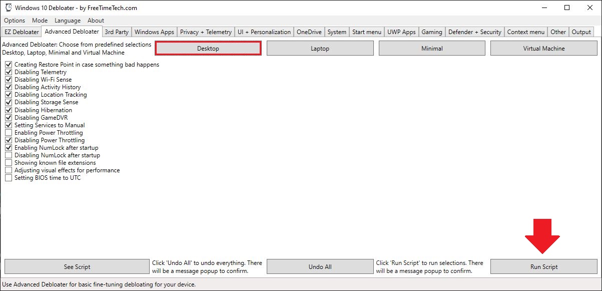This screenshot has height=291, width=602.
Task: Uncheck Creating Restore Point option
Action: (9, 64)
